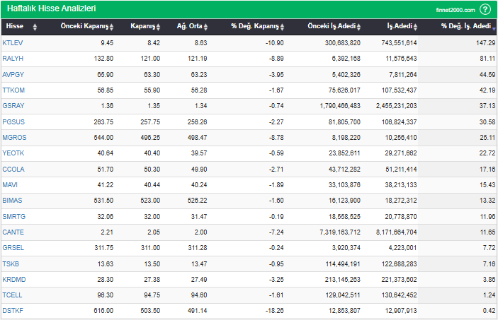Viewport: 498px width, 320px height.
Task: Sort by Hisse column arrows
Action: coord(35,27)
